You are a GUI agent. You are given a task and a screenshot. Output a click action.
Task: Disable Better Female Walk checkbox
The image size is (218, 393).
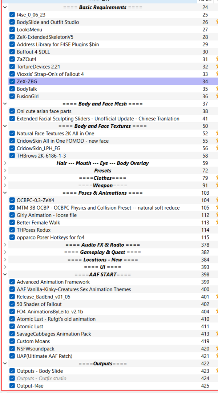12,222
